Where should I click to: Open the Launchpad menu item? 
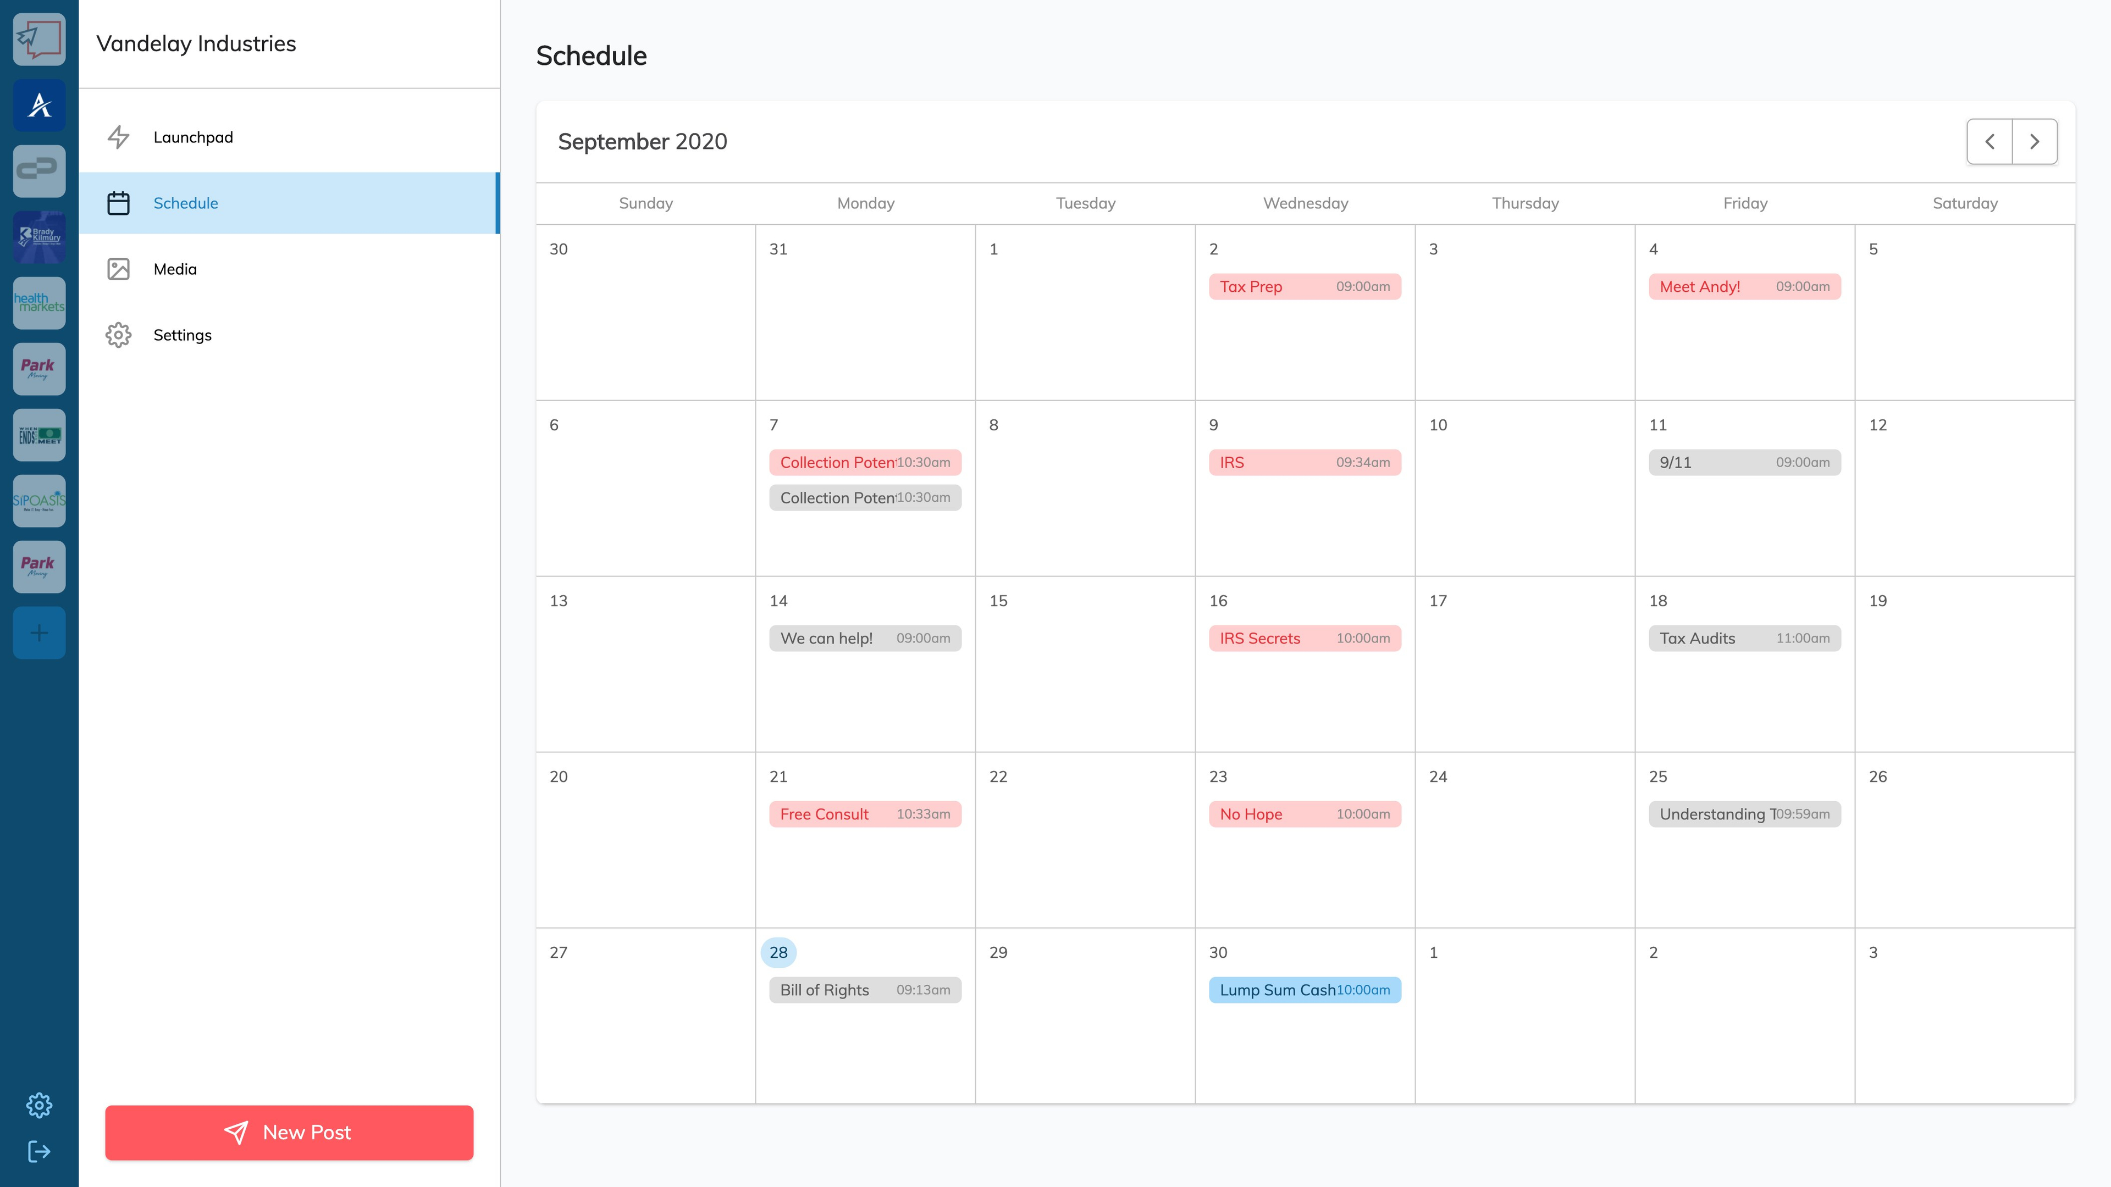192,137
